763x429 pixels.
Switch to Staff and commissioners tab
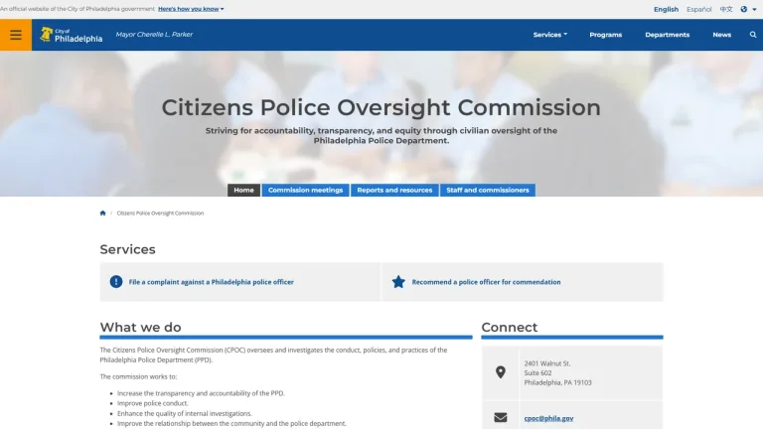[488, 191]
